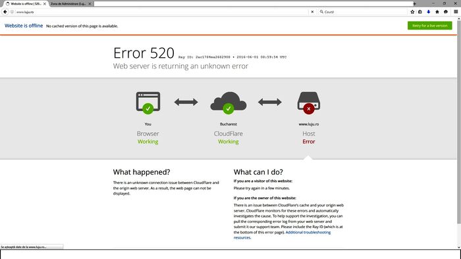
Task: Click the 'What happened?' heading
Action: [142, 172]
